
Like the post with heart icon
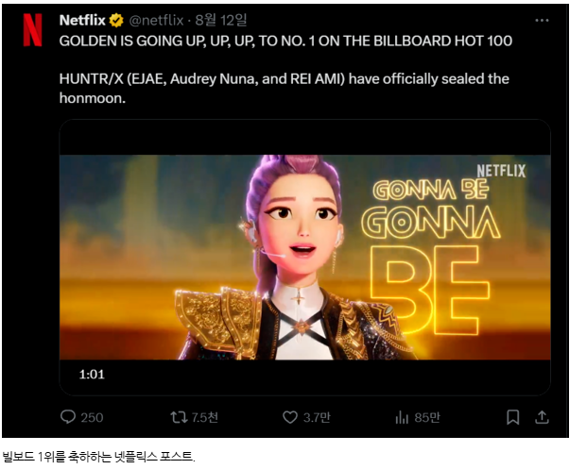290,417
